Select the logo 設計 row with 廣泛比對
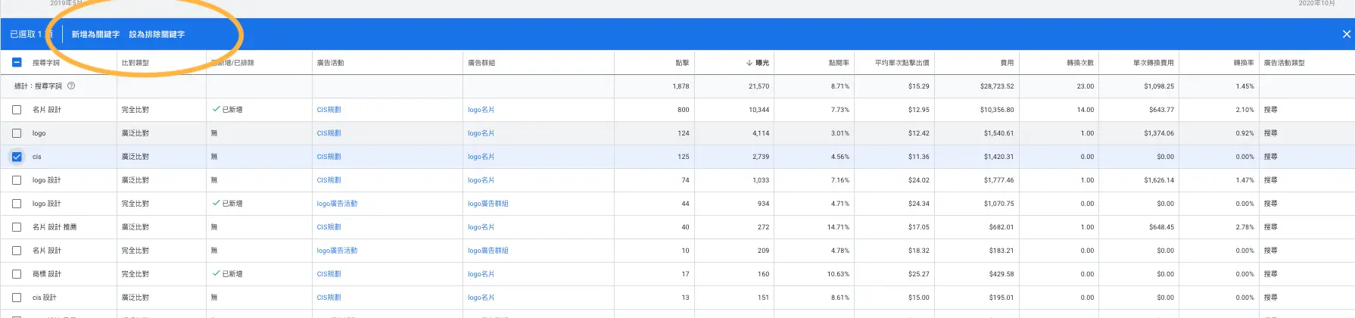 (17, 180)
